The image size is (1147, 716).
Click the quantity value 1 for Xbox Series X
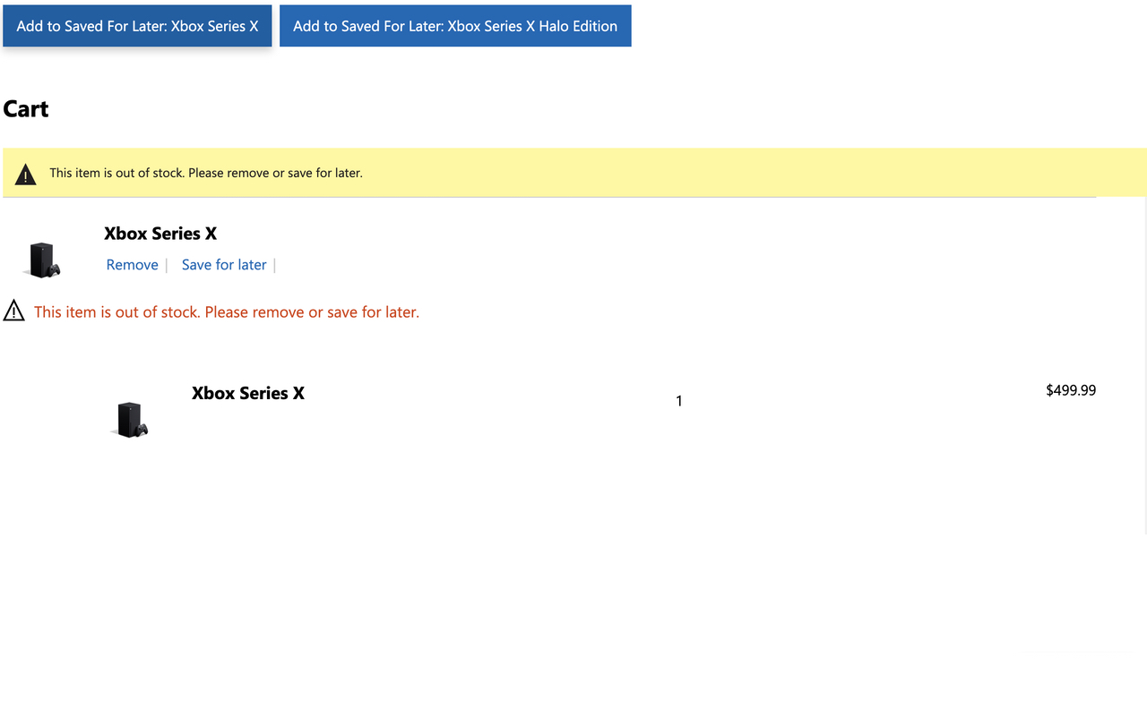click(678, 400)
